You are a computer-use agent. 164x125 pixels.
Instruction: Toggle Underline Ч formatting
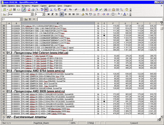tap(56, 14)
